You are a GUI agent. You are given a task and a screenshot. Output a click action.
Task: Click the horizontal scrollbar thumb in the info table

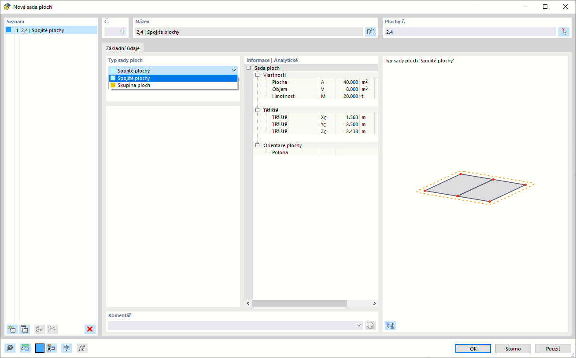click(x=299, y=303)
